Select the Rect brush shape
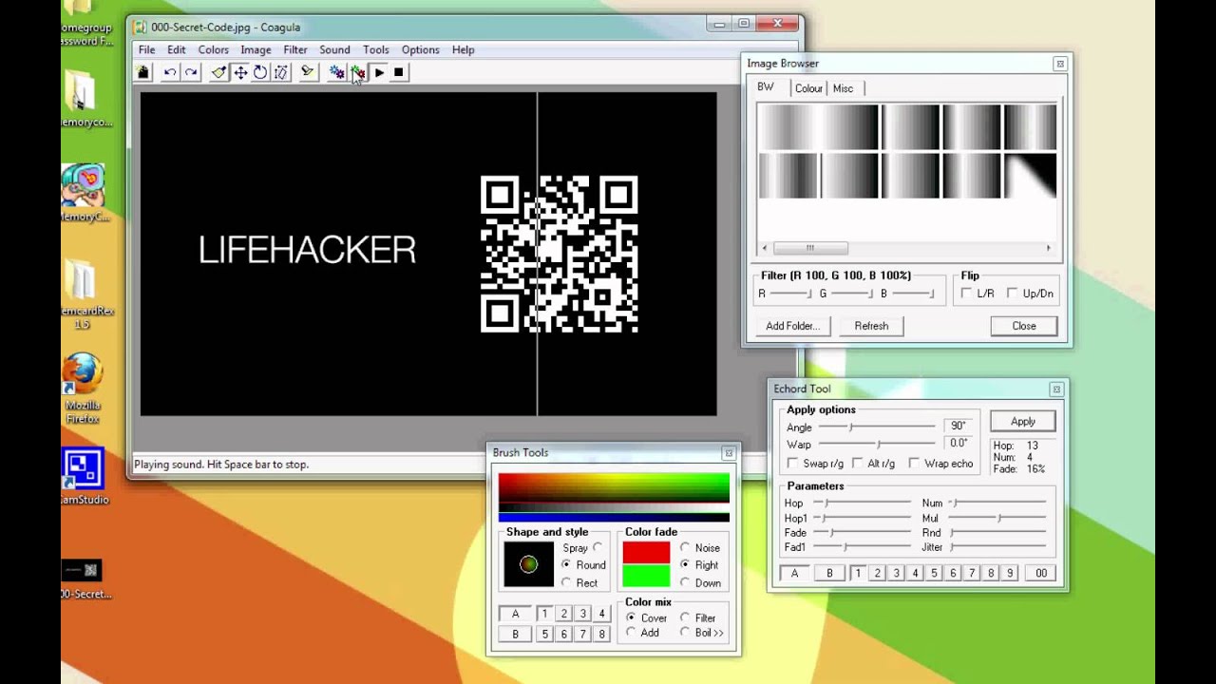Viewport: 1216px width, 684px height. (x=567, y=582)
